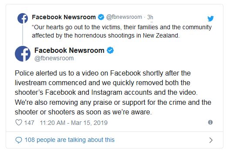Like the tweet with heart icon

[19, 122]
